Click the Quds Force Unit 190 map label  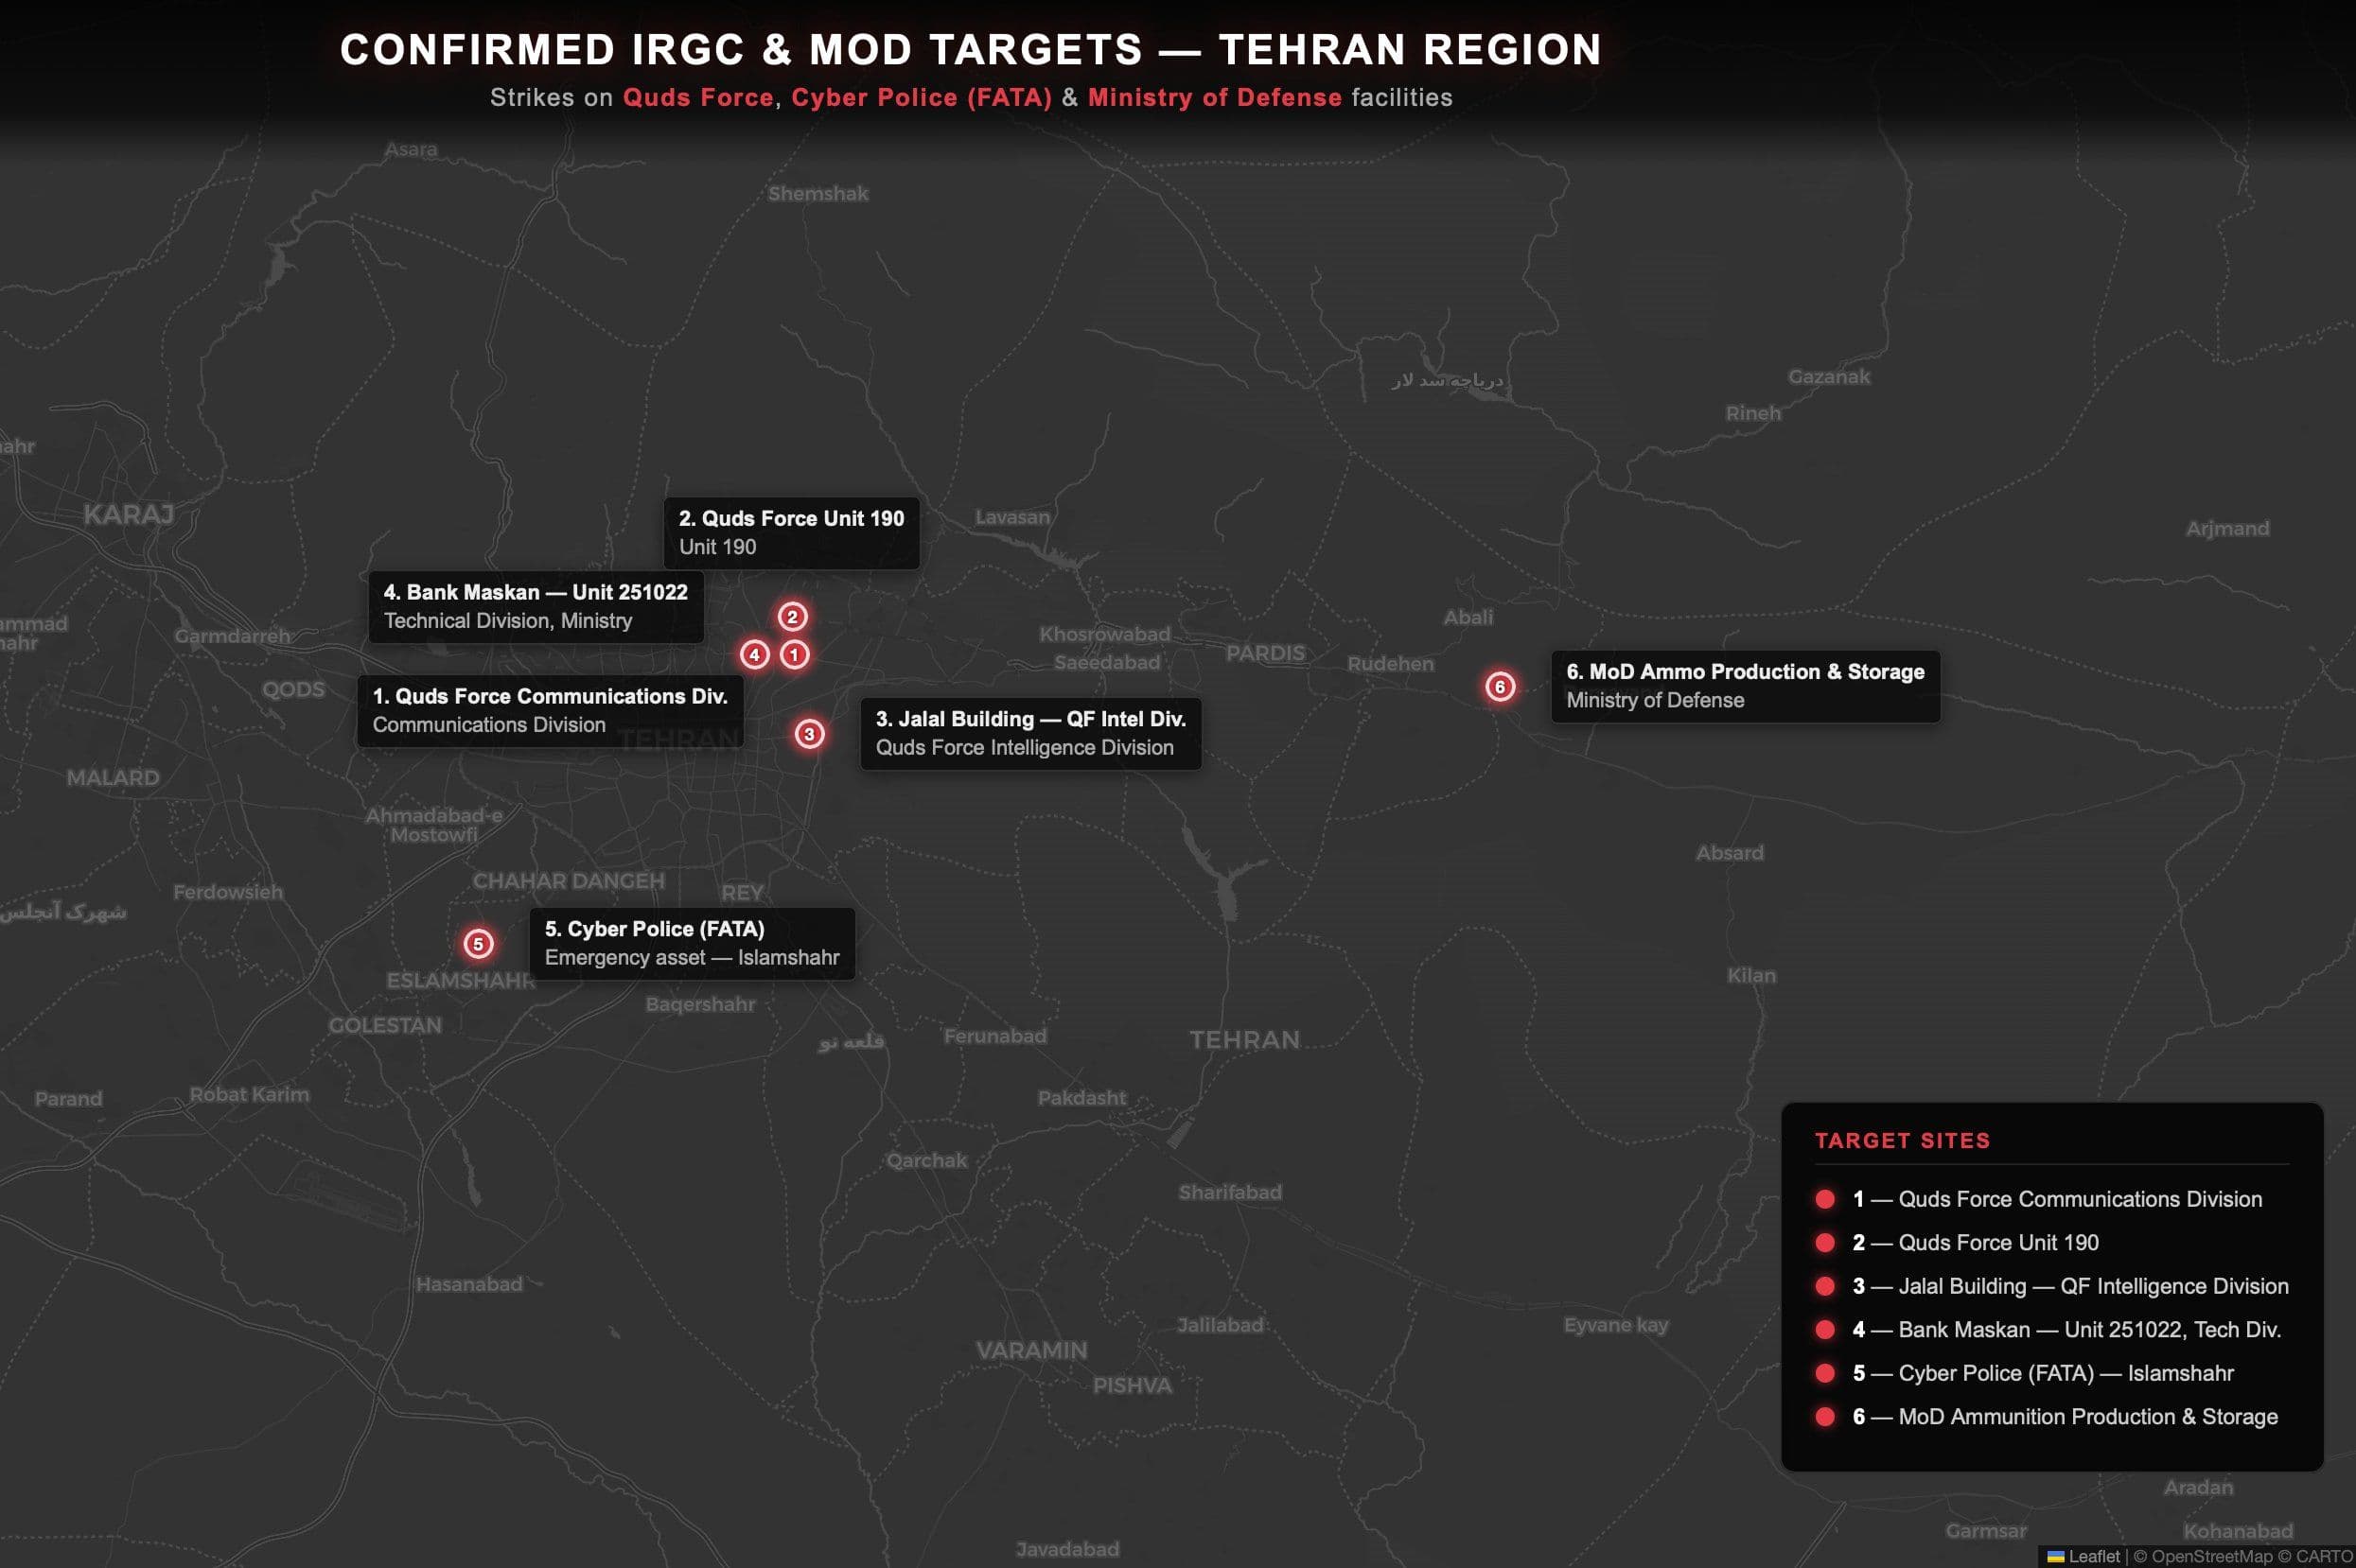click(x=791, y=533)
